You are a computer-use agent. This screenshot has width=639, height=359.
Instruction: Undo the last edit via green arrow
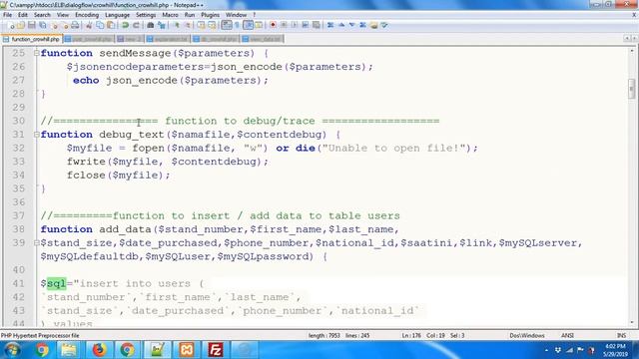(x=125, y=25)
